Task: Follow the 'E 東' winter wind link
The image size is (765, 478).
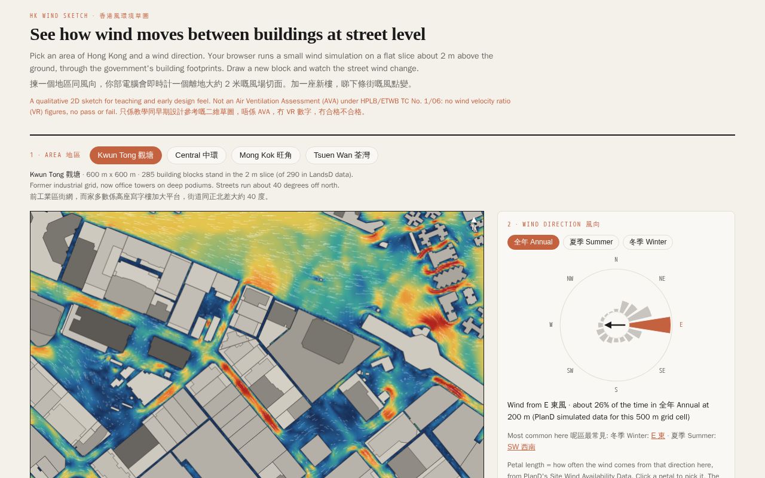Action: tap(658, 436)
